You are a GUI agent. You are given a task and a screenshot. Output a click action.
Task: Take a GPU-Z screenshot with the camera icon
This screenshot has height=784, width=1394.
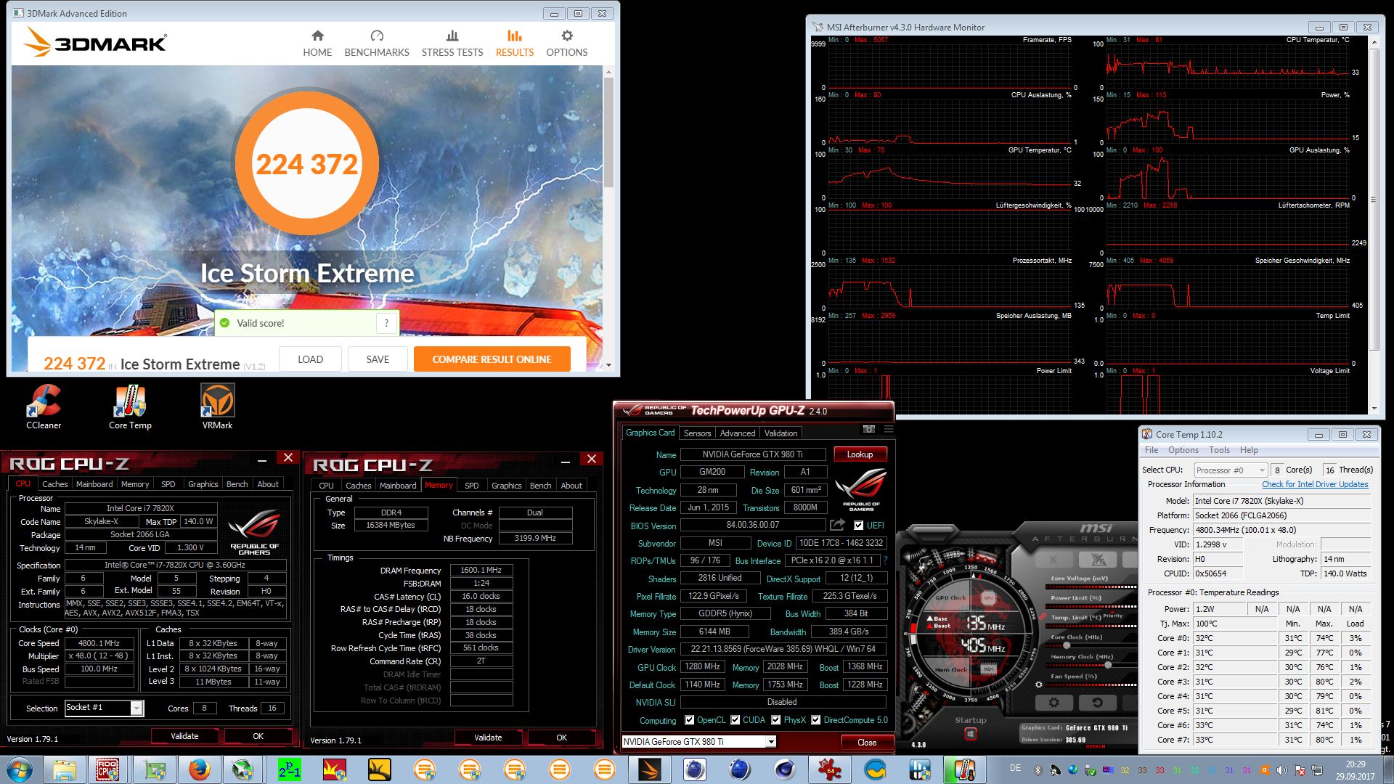pos(868,429)
